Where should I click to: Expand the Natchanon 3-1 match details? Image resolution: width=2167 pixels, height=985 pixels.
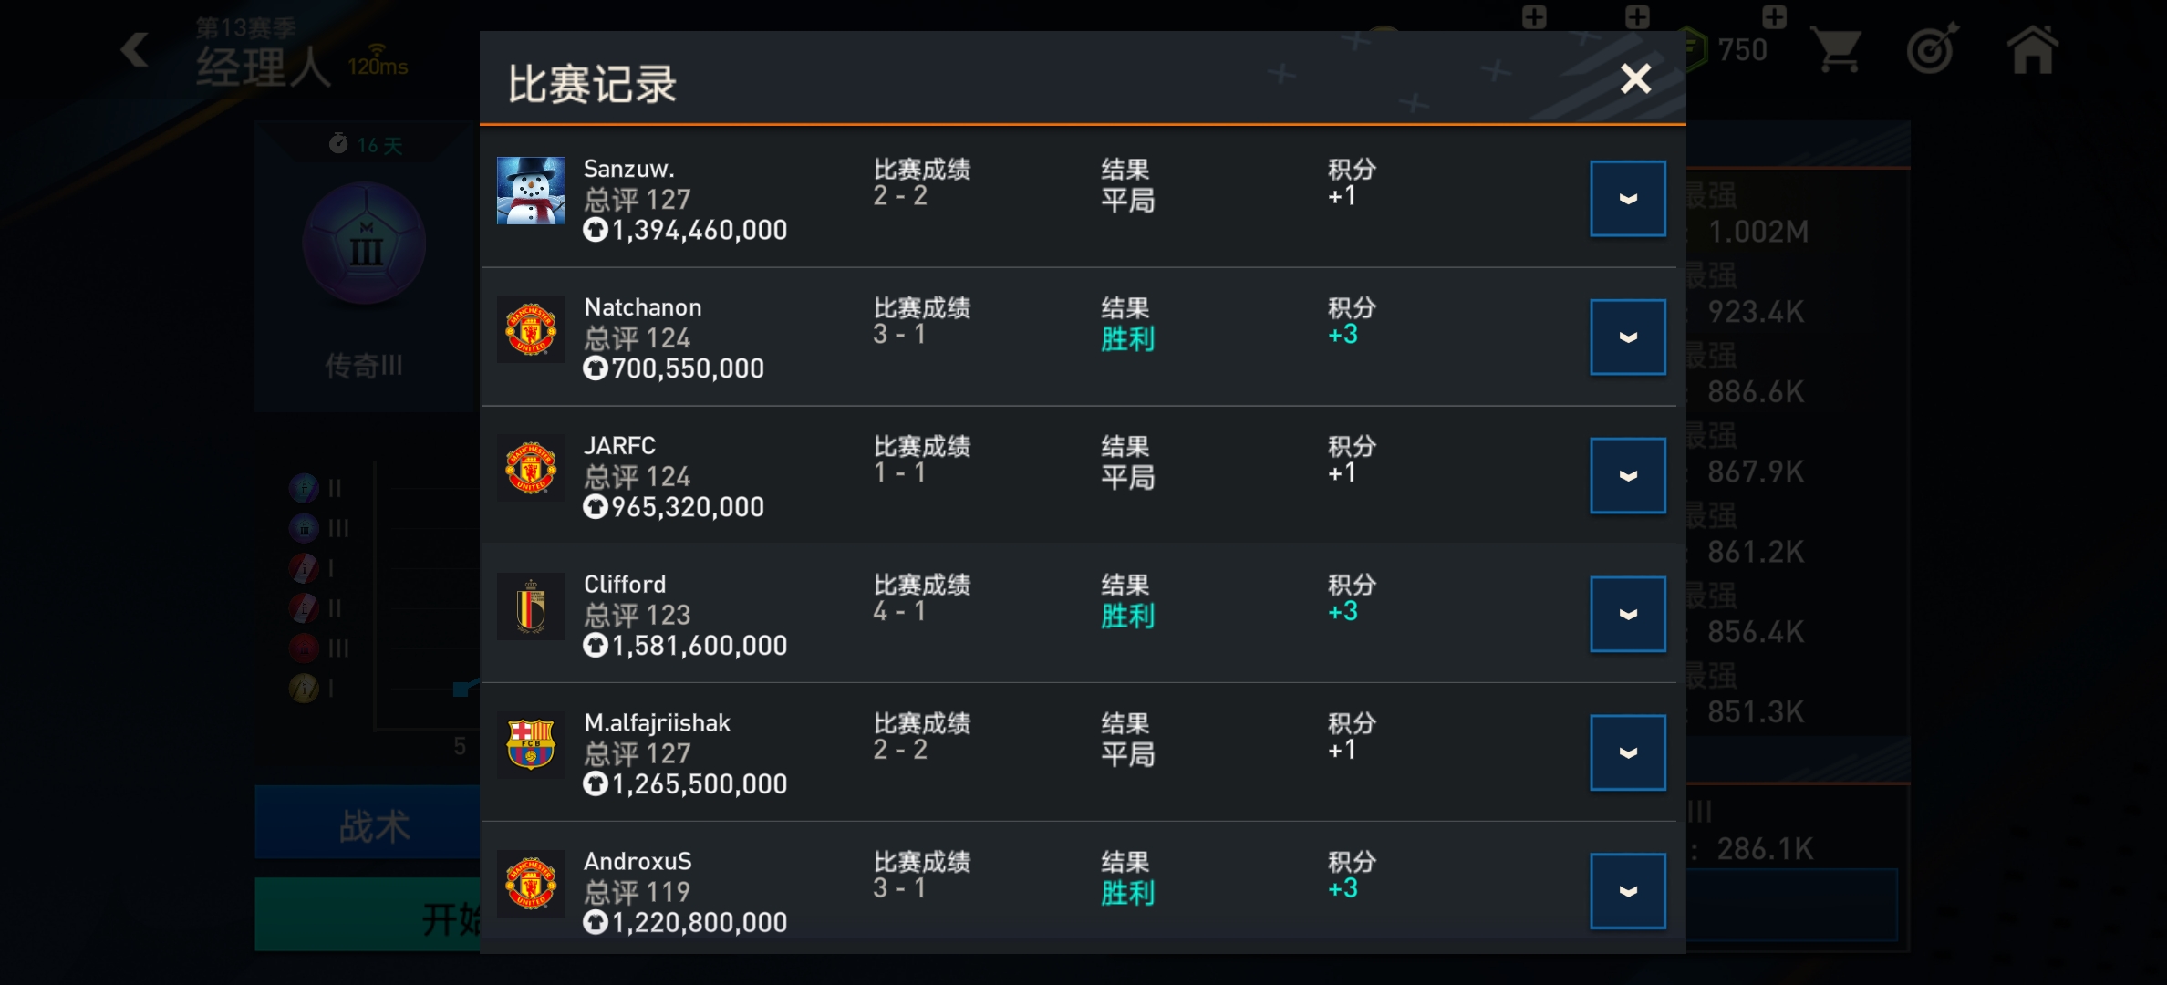[1628, 337]
